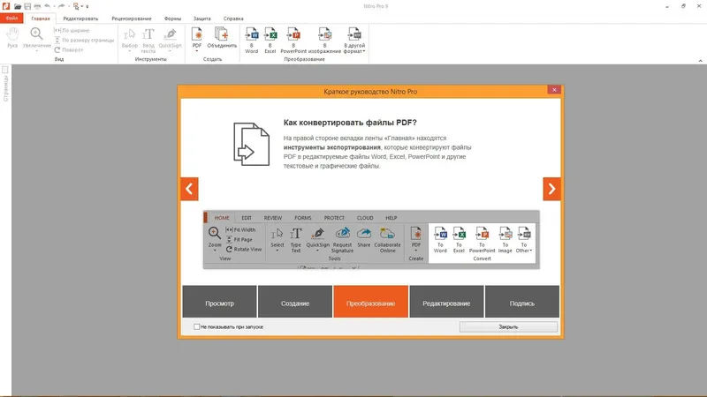Switch to the Редактировать ribbon tab
This screenshot has height=397, width=707.
[x=80, y=19]
